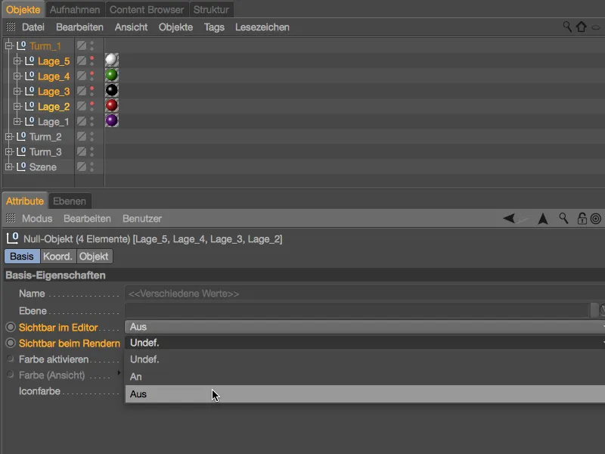The height and width of the screenshot is (454, 605).
Task: Open the Sichtbar im Editor dropdown
Action: tap(365, 327)
